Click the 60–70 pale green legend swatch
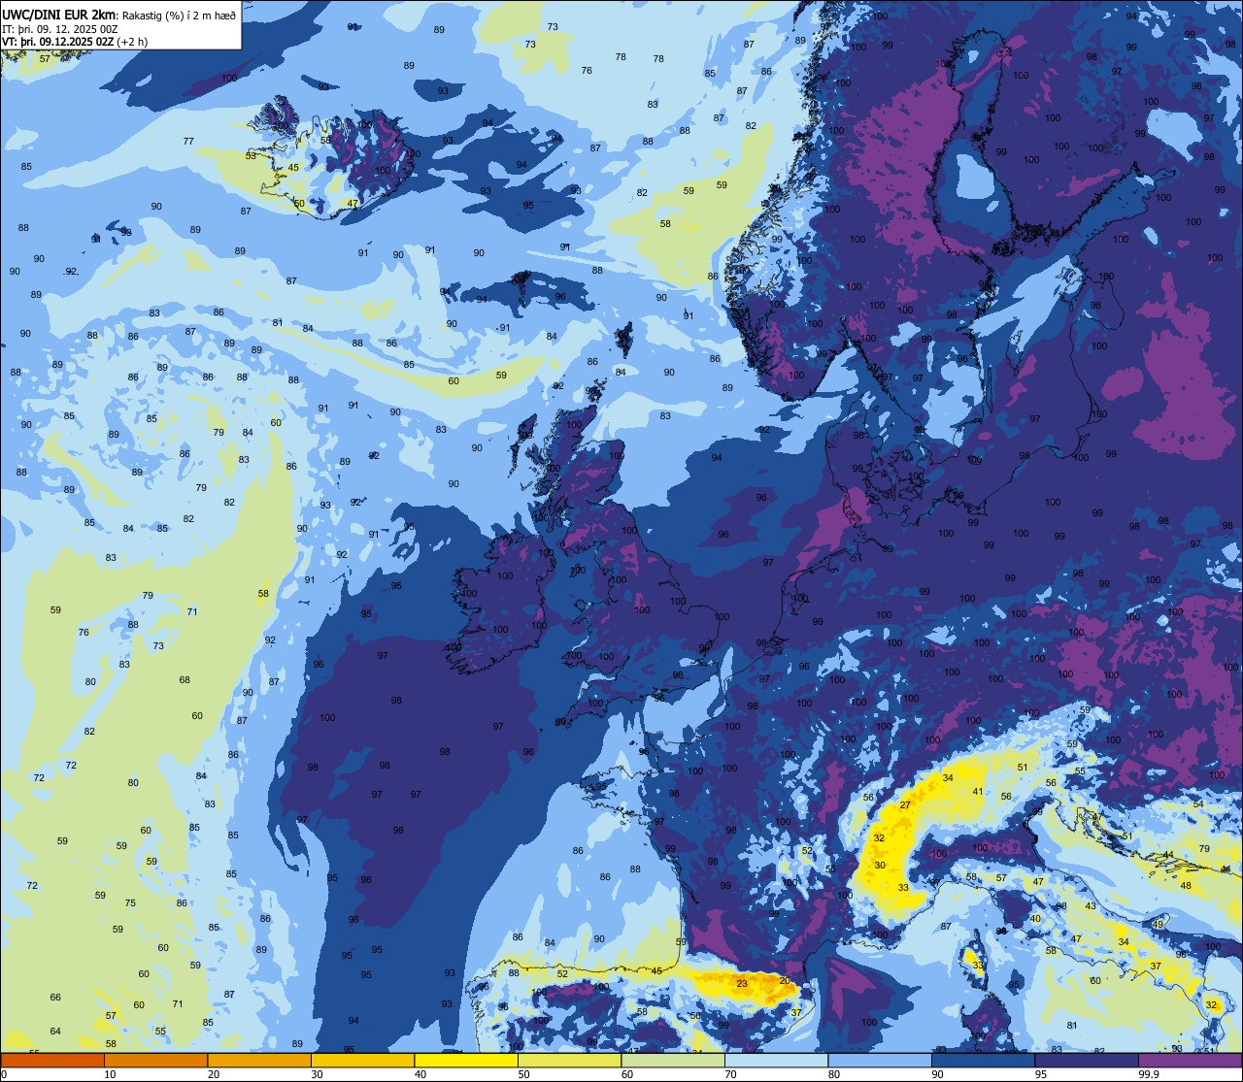Image resolution: width=1243 pixels, height=1082 pixels. pyautogui.click(x=673, y=1060)
